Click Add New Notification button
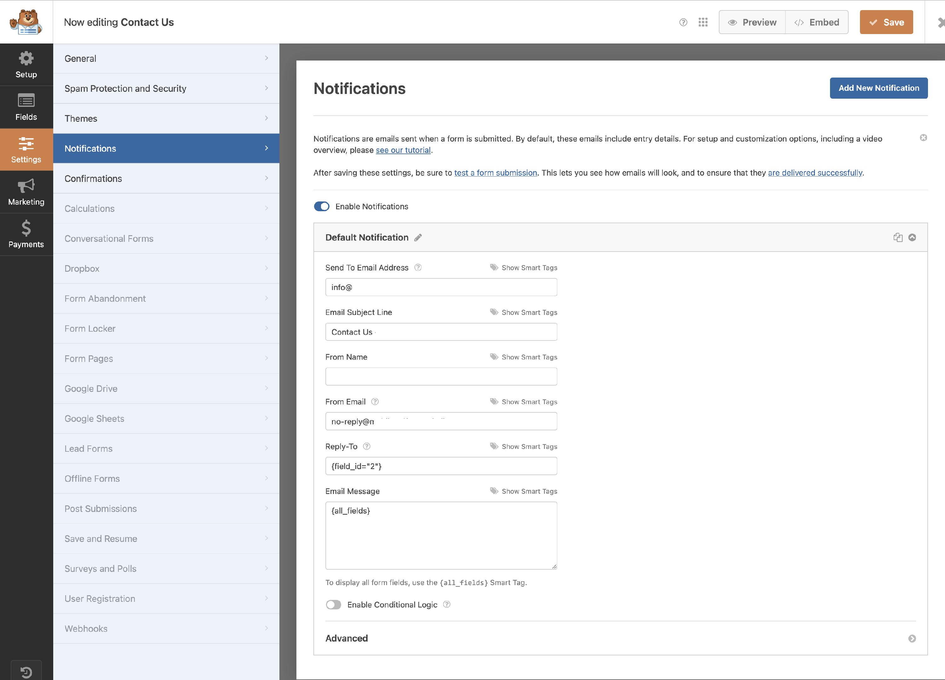The height and width of the screenshot is (680, 945). (878, 88)
